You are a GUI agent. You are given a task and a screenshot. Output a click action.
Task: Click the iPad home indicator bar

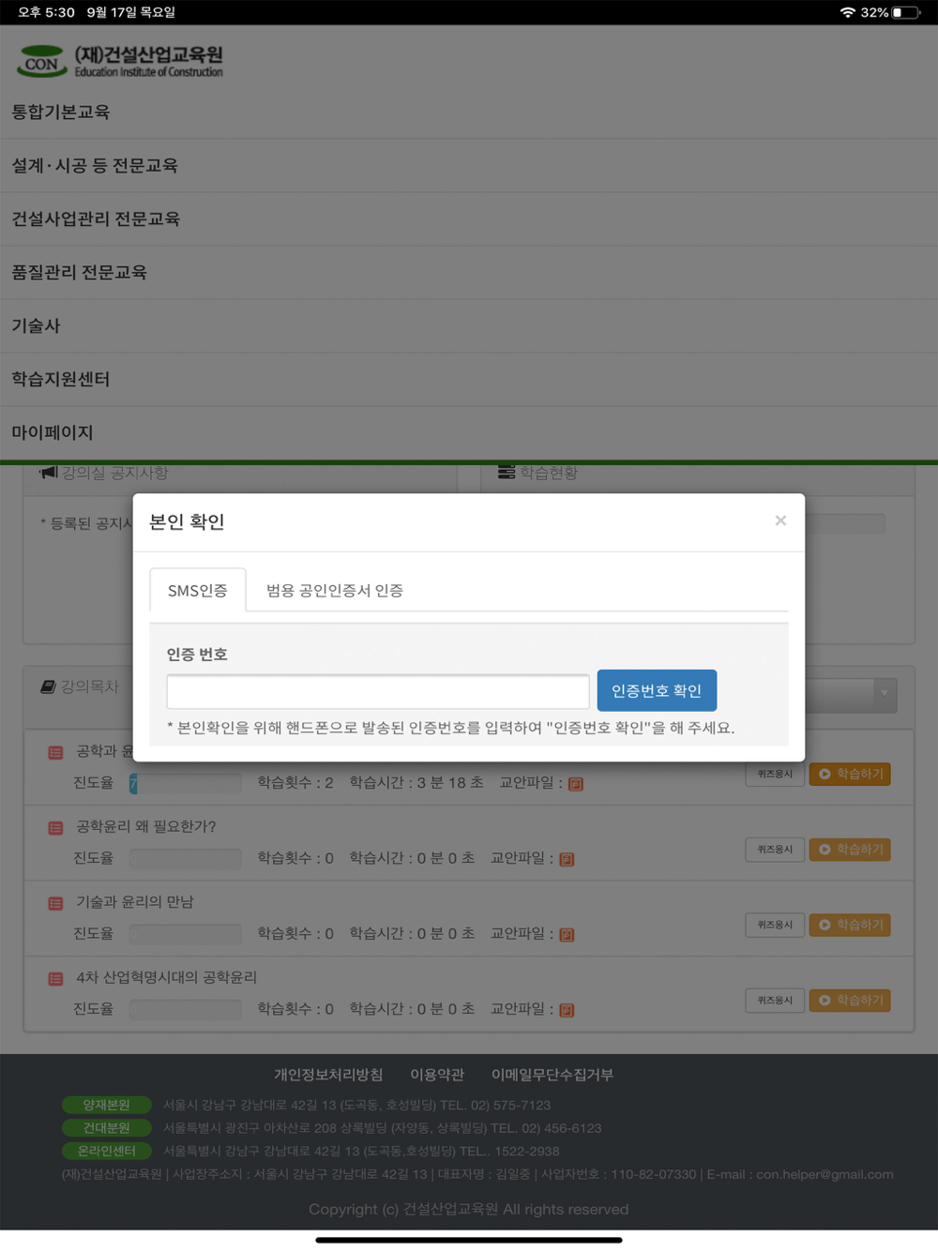pyautogui.click(x=469, y=1240)
